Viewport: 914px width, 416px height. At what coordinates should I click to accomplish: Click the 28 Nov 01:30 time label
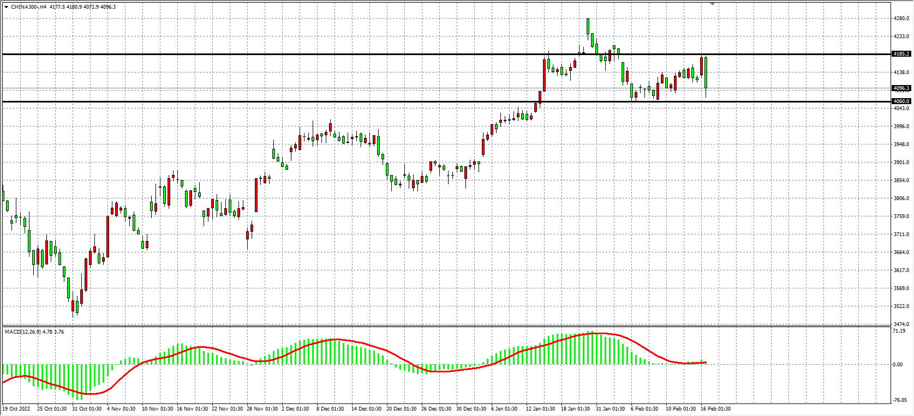pos(261,409)
